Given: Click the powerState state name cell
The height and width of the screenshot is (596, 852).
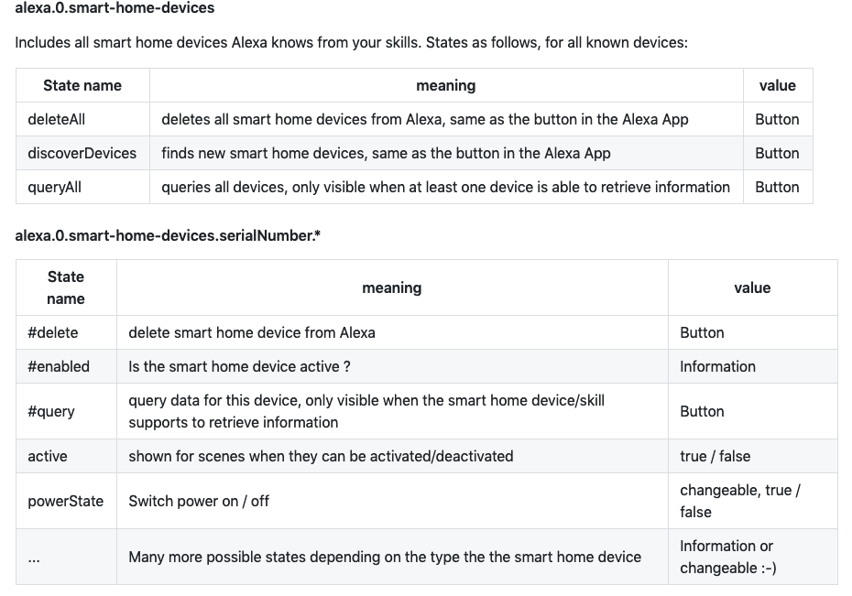Looking at the screenshot, I should coord(65,501).
